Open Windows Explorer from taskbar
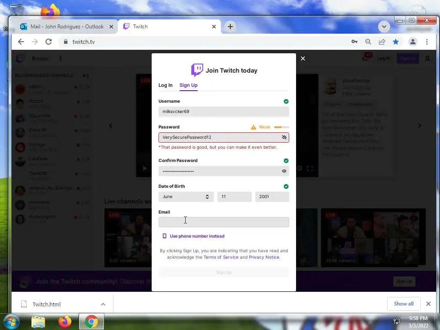 [x=38, y=322]
